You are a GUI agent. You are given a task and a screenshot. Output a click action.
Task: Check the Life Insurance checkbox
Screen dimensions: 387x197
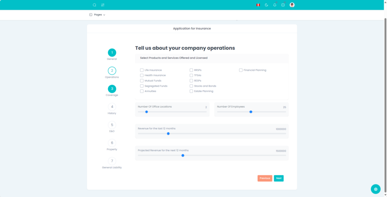pyautogui.click(x=142, y=70)
